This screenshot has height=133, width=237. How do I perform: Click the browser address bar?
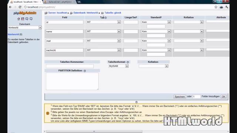[118, 7]
